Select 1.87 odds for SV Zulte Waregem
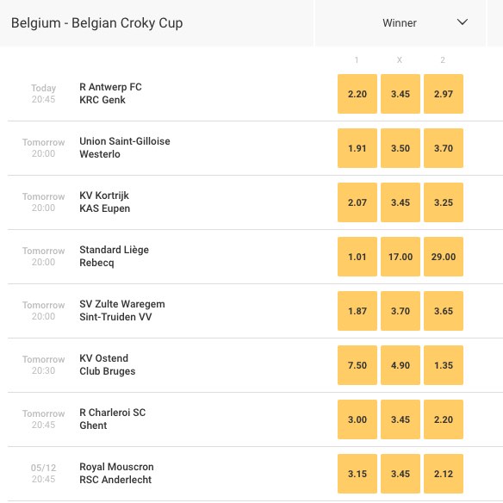 pyautogui.click(x=357, y=311)
